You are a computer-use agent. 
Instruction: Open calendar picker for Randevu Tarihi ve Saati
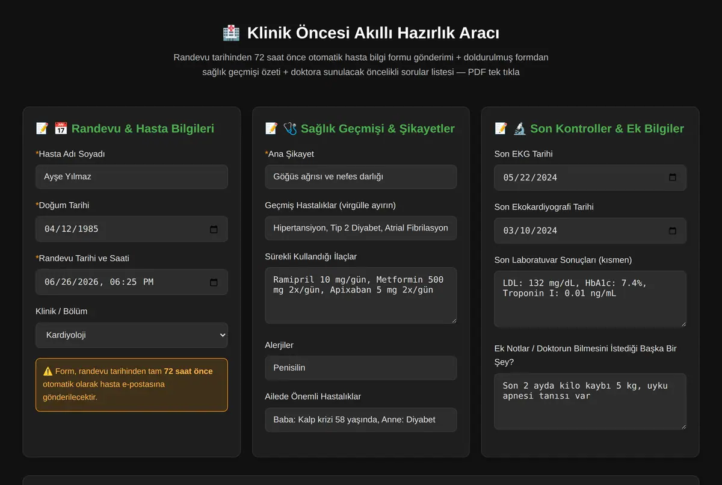click(214, 282)
